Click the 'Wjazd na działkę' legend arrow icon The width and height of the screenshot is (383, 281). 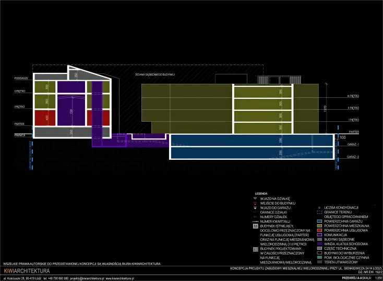point(254,198)
